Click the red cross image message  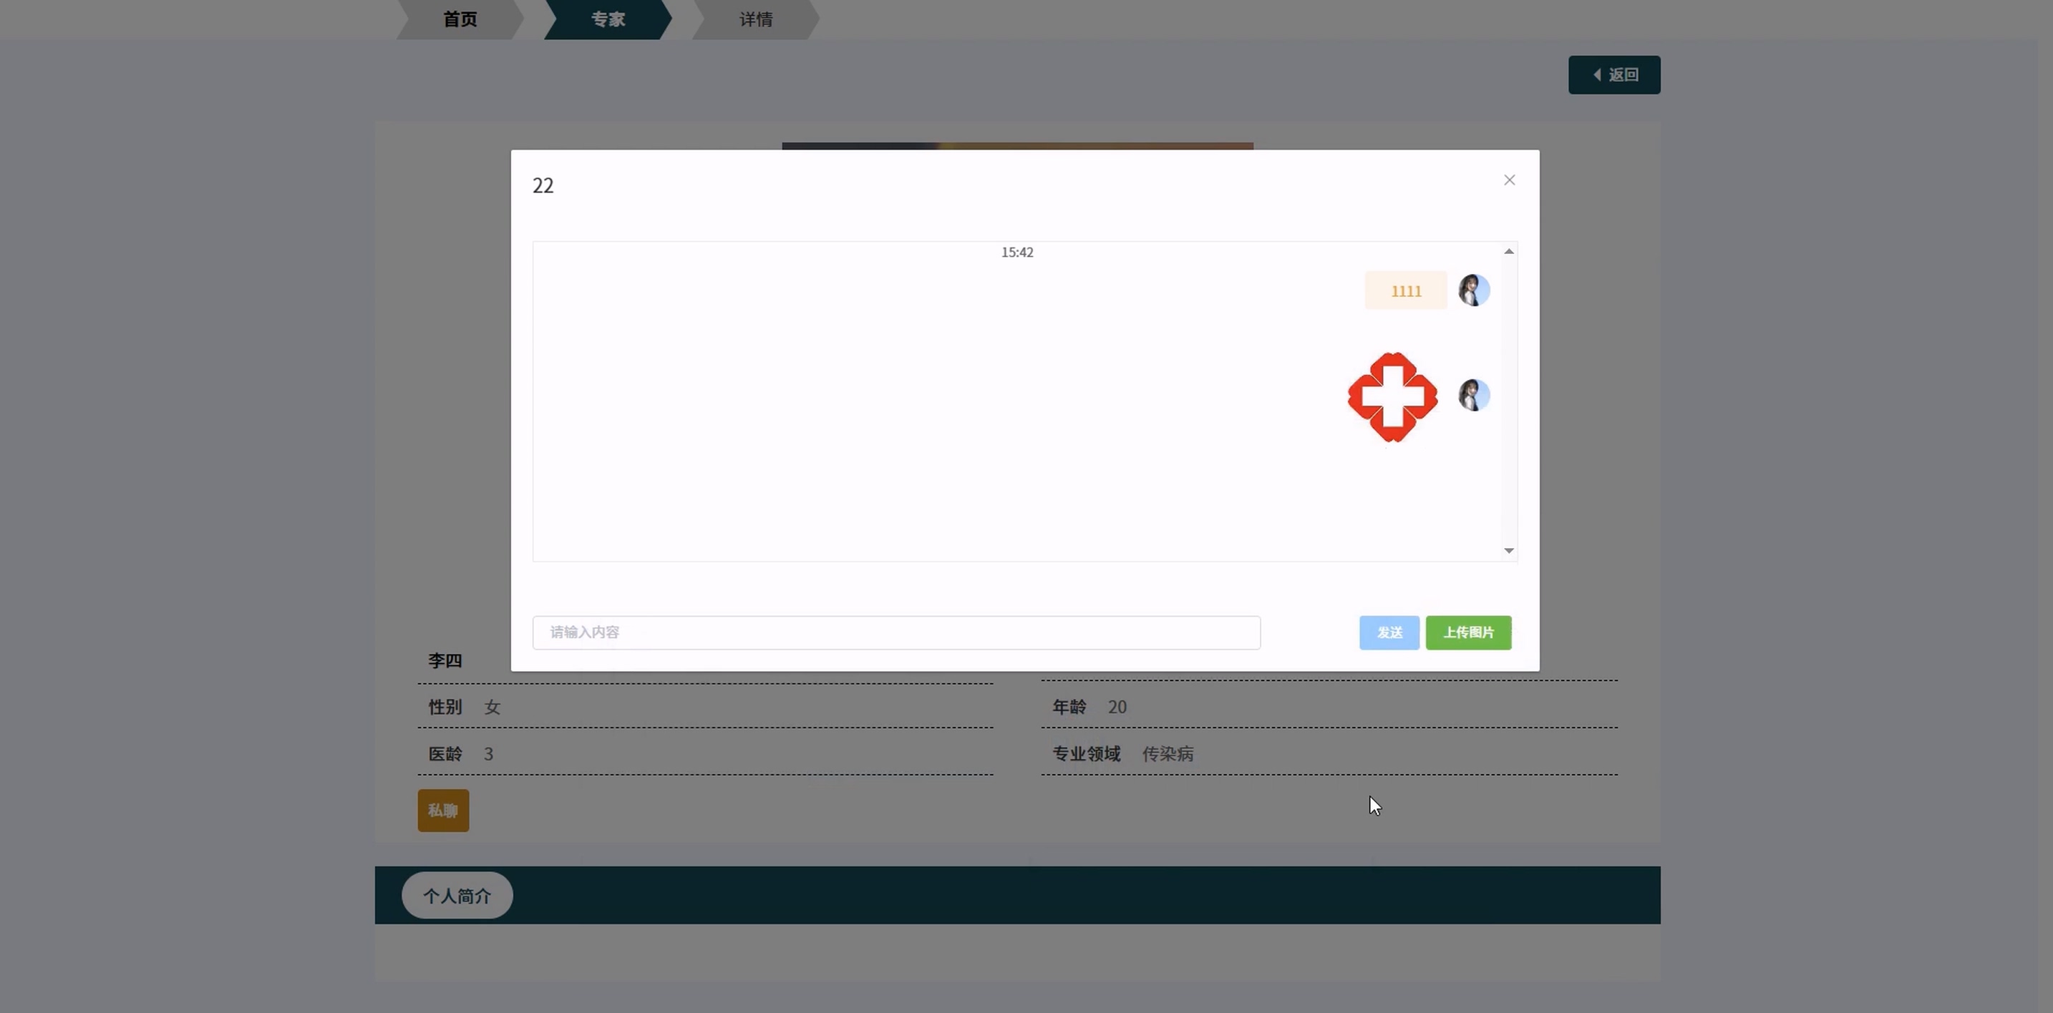tap(1392, 396)
